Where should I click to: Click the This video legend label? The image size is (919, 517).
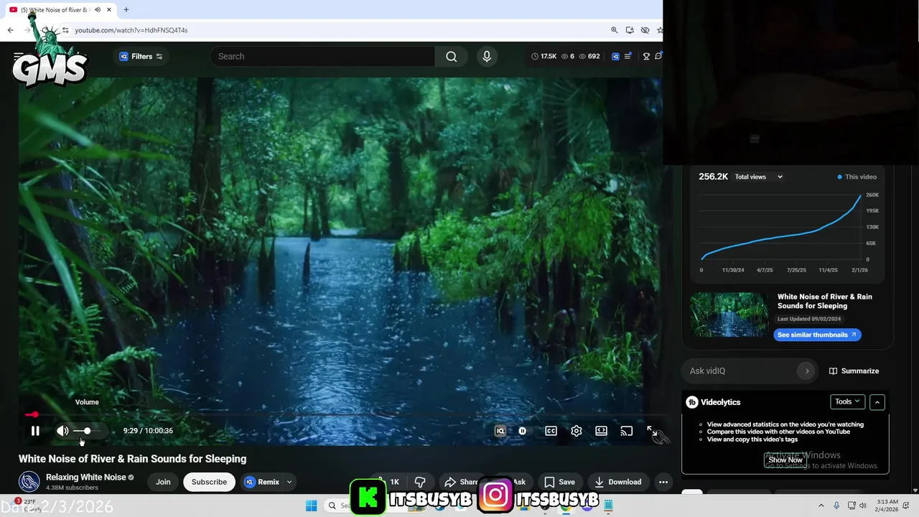point(860,177)
